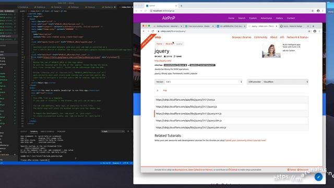Open the cdnjs browser three-dot menu
334x188 pixels.
[319, 31]
